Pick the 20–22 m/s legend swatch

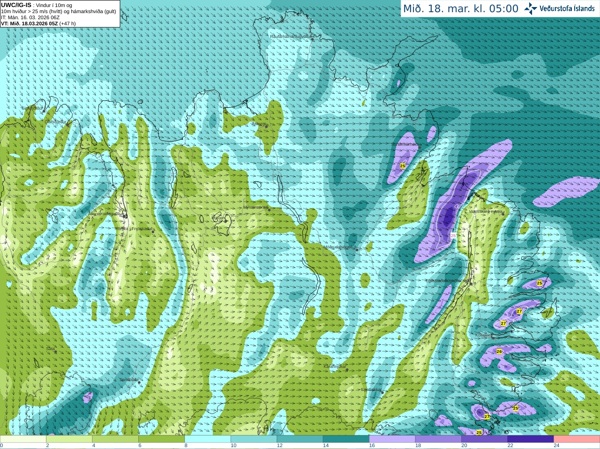[485, 439]
